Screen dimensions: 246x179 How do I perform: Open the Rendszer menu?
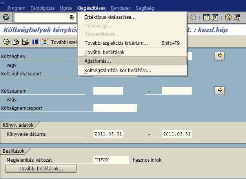coord(121,8)
